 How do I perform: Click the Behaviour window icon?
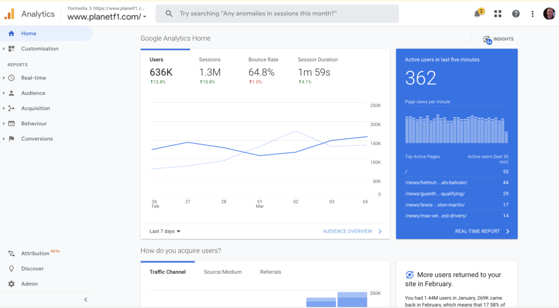[x=11, y=124]
